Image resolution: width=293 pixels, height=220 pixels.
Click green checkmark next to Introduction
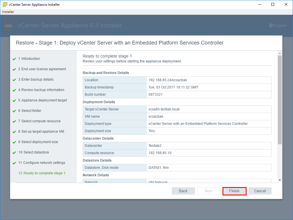(14, 59)
